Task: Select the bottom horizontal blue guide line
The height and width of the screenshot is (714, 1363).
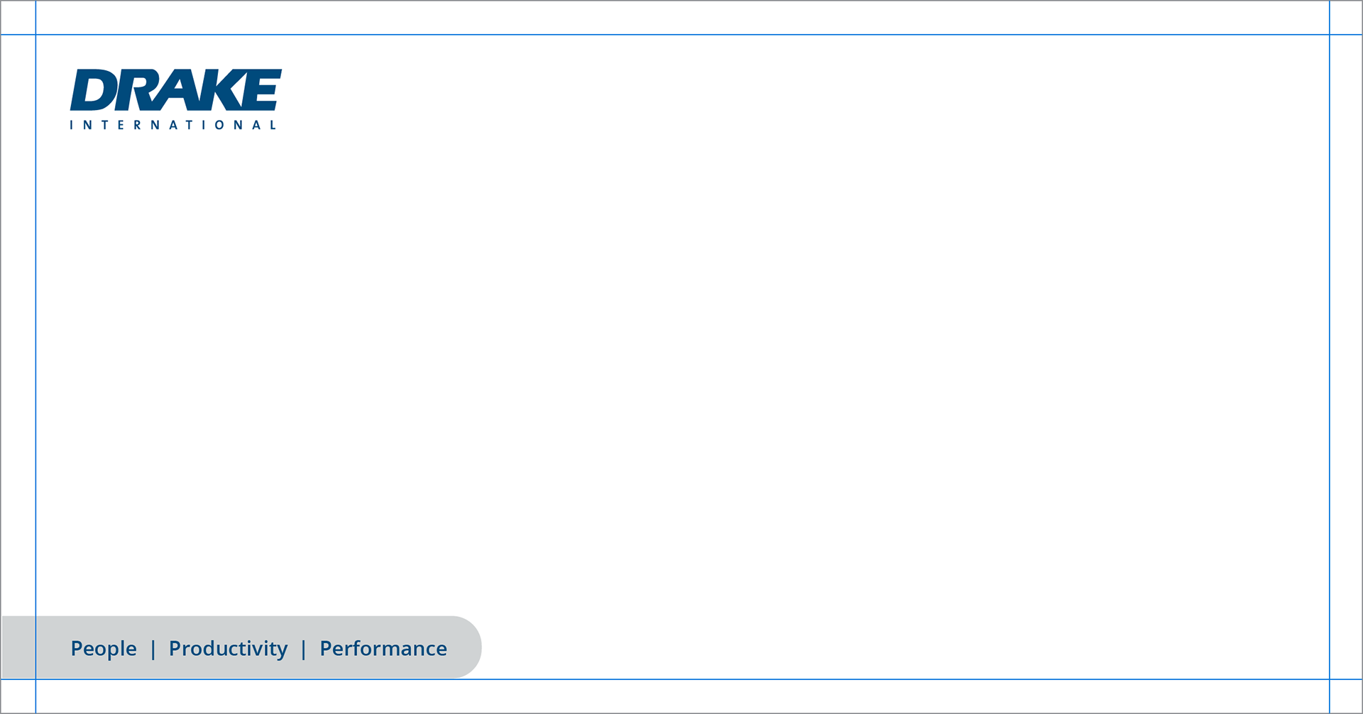Action: point(681,679)
